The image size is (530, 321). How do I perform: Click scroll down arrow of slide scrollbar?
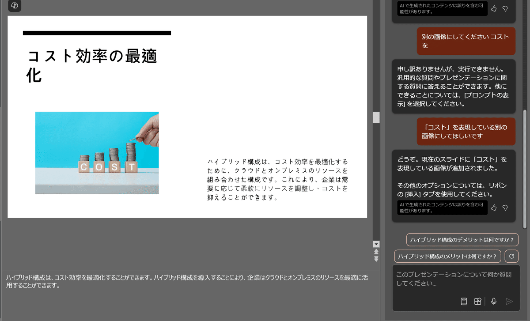coord(376,244)
